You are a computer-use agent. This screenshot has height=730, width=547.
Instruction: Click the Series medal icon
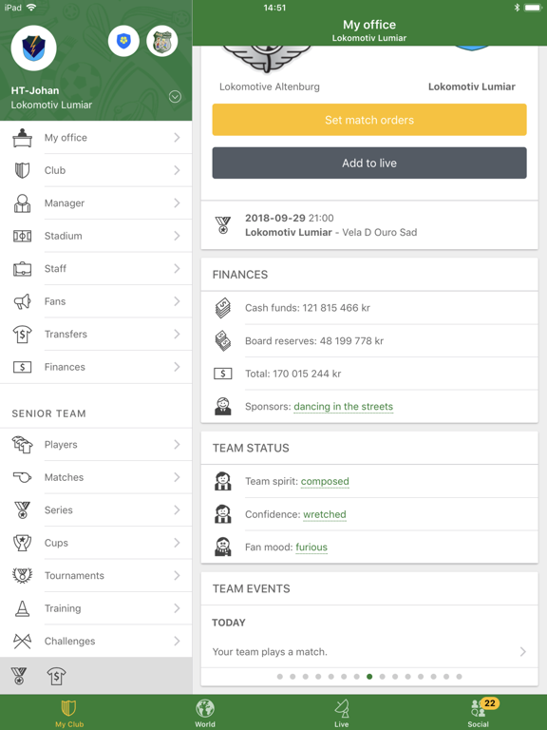tap(23, 510)
